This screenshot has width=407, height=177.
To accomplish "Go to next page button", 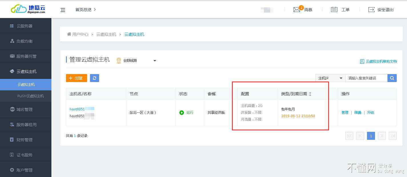I will (382, 136).
